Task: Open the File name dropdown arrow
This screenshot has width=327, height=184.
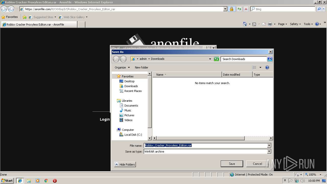Action: 269,145
